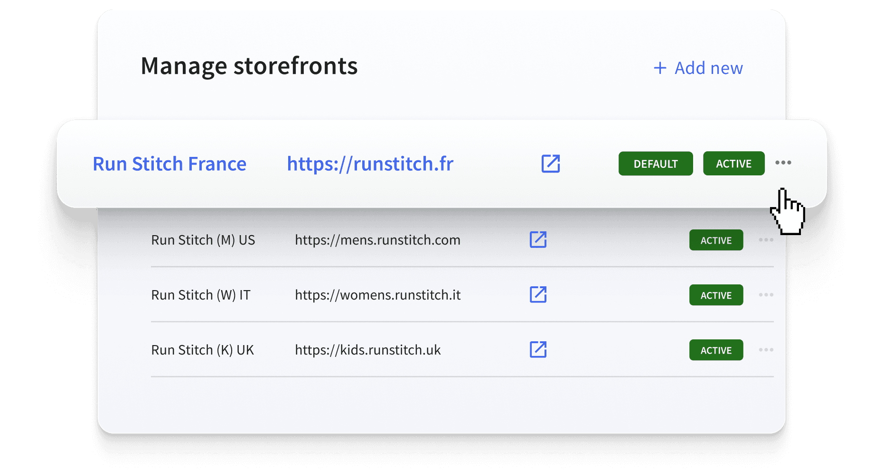Select the Run Stitch (K) UK storefront name
Viewport: 883px width, 474px height.
click(203, 350)
